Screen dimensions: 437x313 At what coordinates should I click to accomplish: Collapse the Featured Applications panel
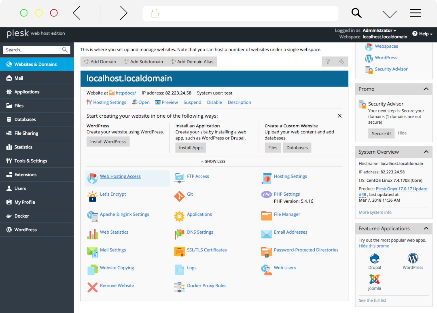[426, 228]
